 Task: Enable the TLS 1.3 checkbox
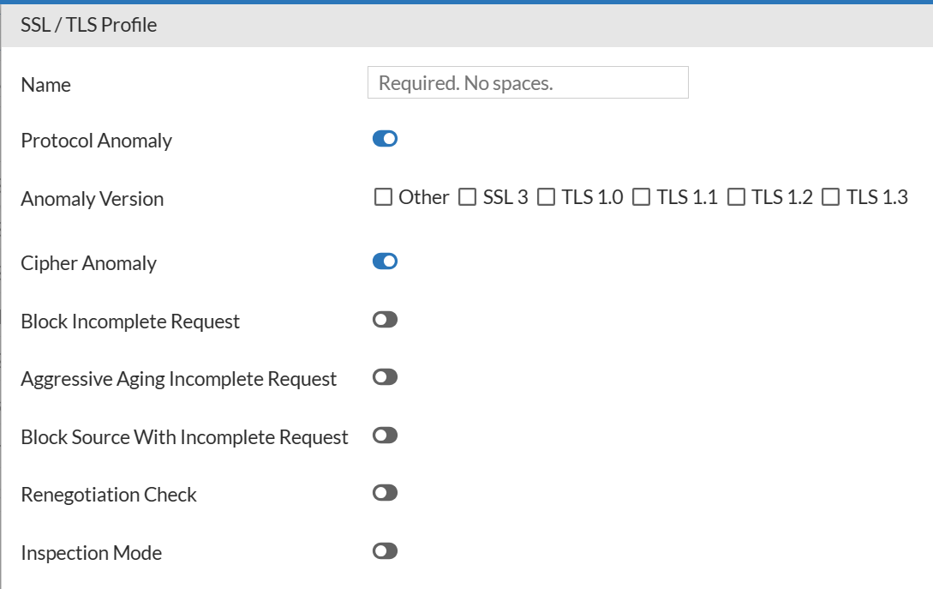829,196
